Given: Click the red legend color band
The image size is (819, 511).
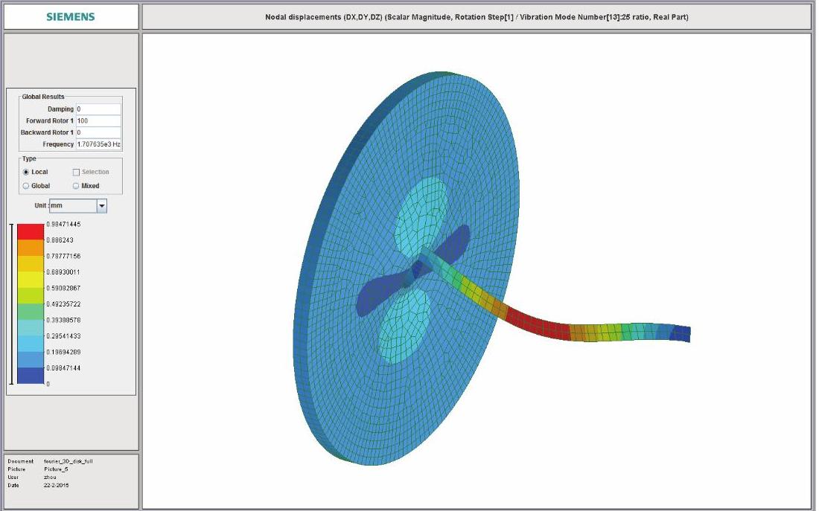Looking at the screenshot, I should (x=31, y=231).
